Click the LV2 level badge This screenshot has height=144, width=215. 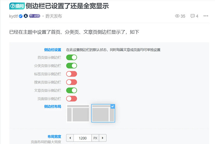[35, 16]
